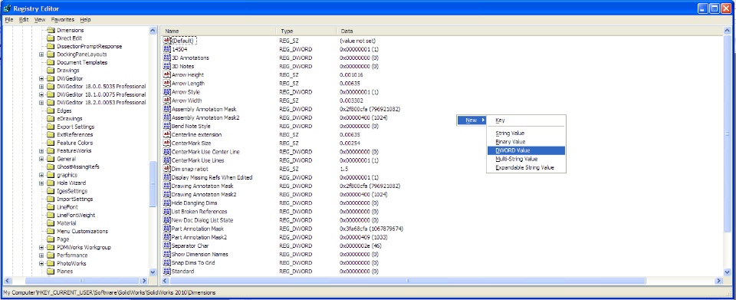Click the Separator Char value icon
The image size is (736, 300).
pos(166,246)
